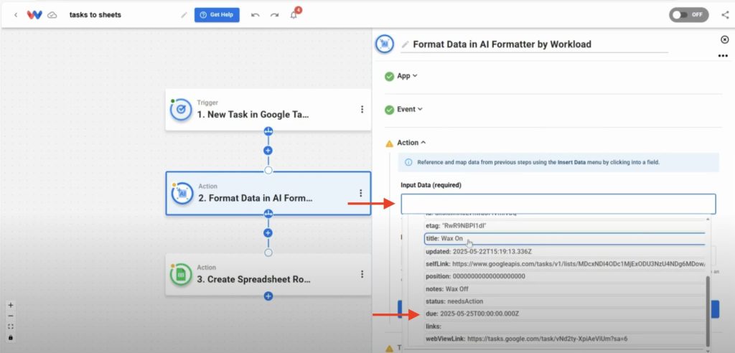The width and height of the screenshot is (735, 353).
Task: Select the Create Spreadsheet Row step
Action: point(268,275)
